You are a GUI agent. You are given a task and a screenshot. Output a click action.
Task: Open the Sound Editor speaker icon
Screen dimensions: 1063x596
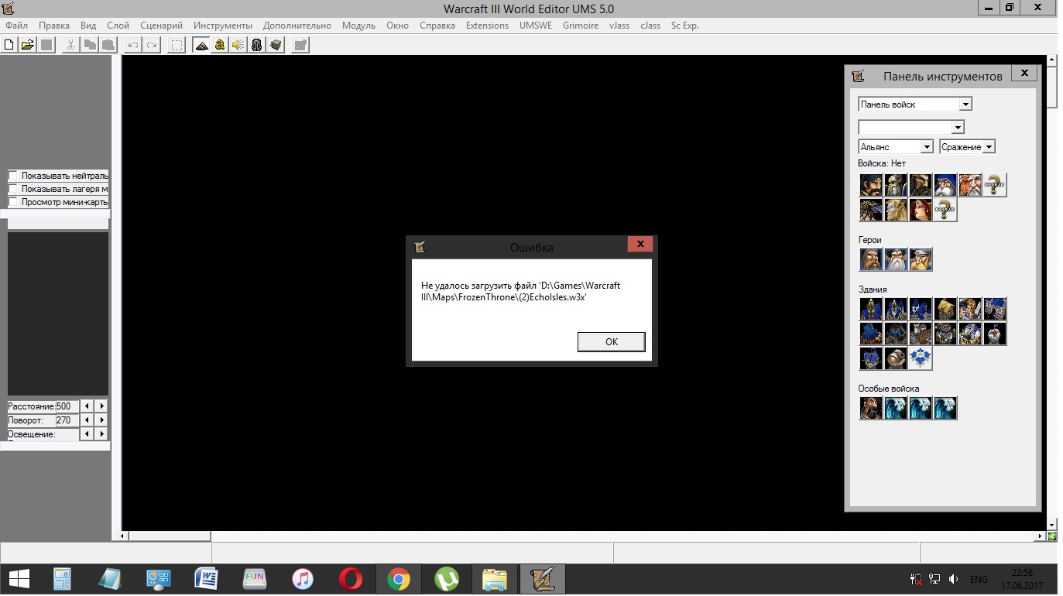coord(238,45)
